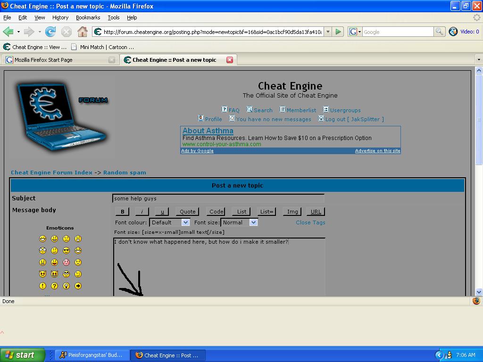
Task: Click the Img BBCode button
Action: [x=292, y=212]
